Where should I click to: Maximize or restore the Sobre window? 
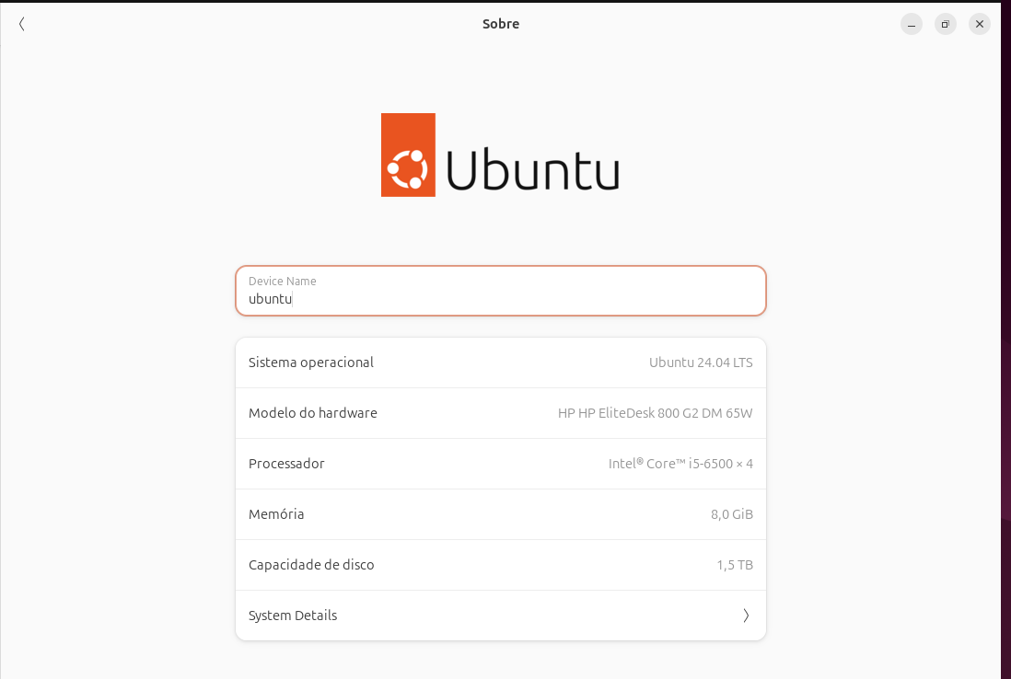click(x=946, y=25)
